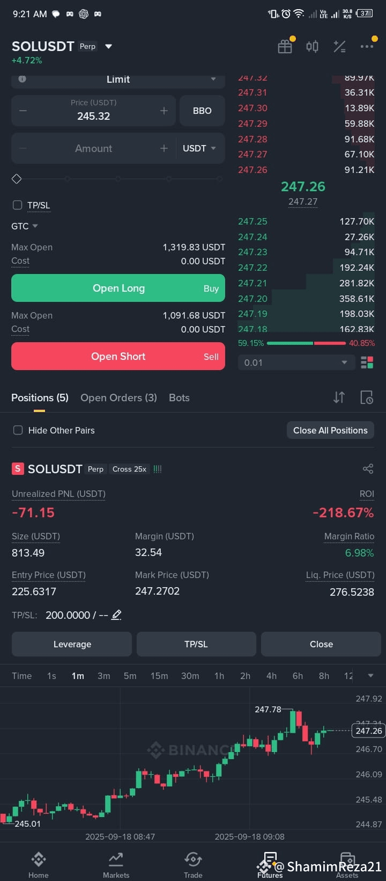Select the 4h chart interval

(x=272, y=676)
